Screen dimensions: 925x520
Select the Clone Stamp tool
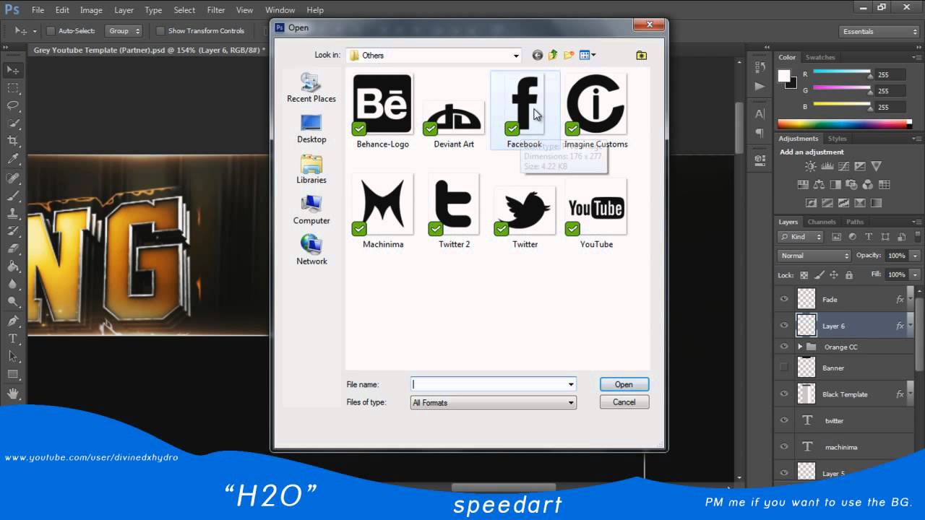pyautogui.click(x=13, y=214)
